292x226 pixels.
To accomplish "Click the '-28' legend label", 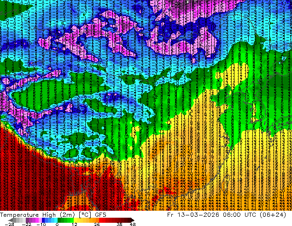I will coord(9,224).
